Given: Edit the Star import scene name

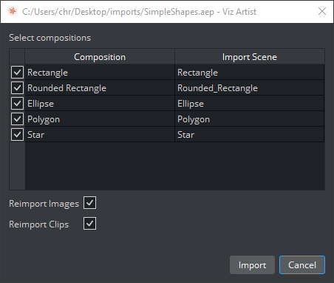Looking at the screenshot, I should [250, 135].
